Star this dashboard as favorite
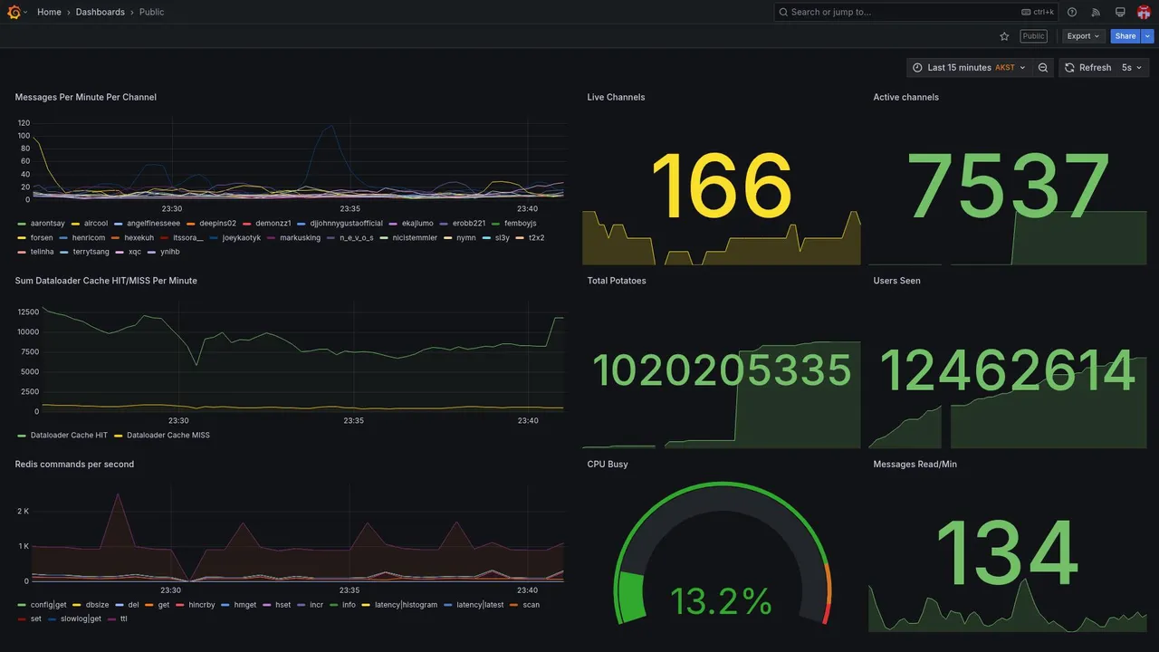The height and width of the screenshot is (652, 1159). coord(1004,36)
